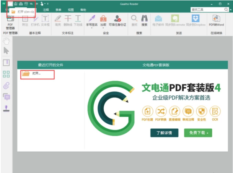Select the Hand tool in left sidebar
This screenshot has width=233, height=173.
[7, 41]
